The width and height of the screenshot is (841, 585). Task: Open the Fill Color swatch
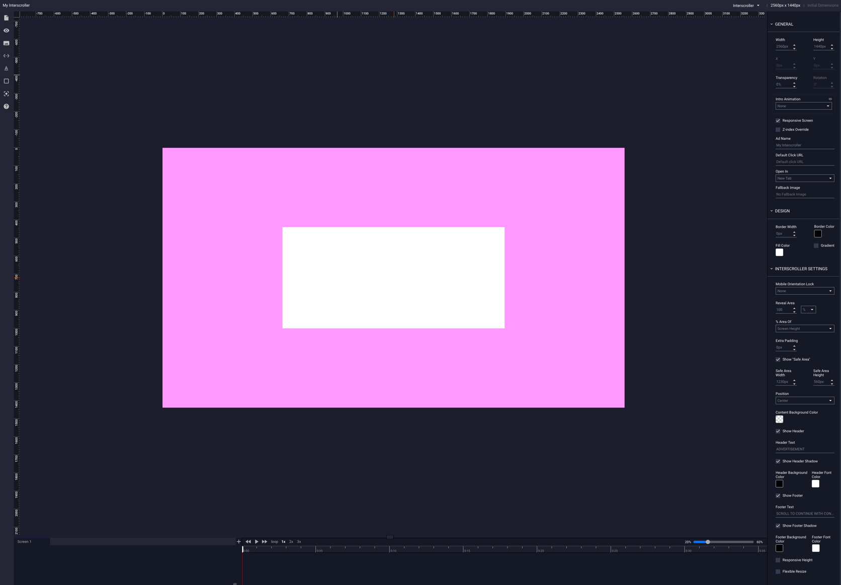pos(779,252)
